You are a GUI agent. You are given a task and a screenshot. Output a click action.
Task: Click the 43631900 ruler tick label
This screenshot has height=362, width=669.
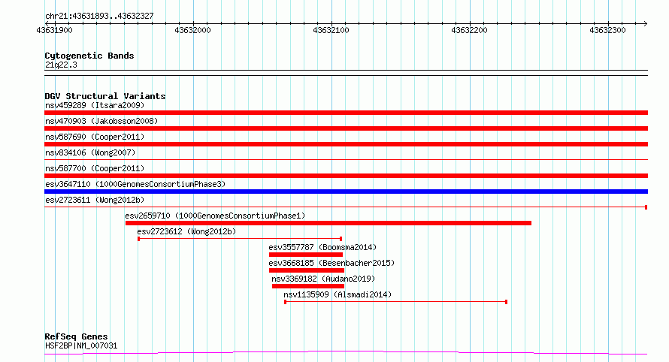(x=55, y=30)
